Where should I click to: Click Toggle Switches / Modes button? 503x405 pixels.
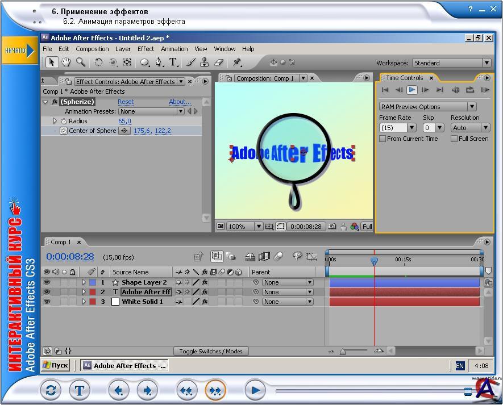[210, 351]
